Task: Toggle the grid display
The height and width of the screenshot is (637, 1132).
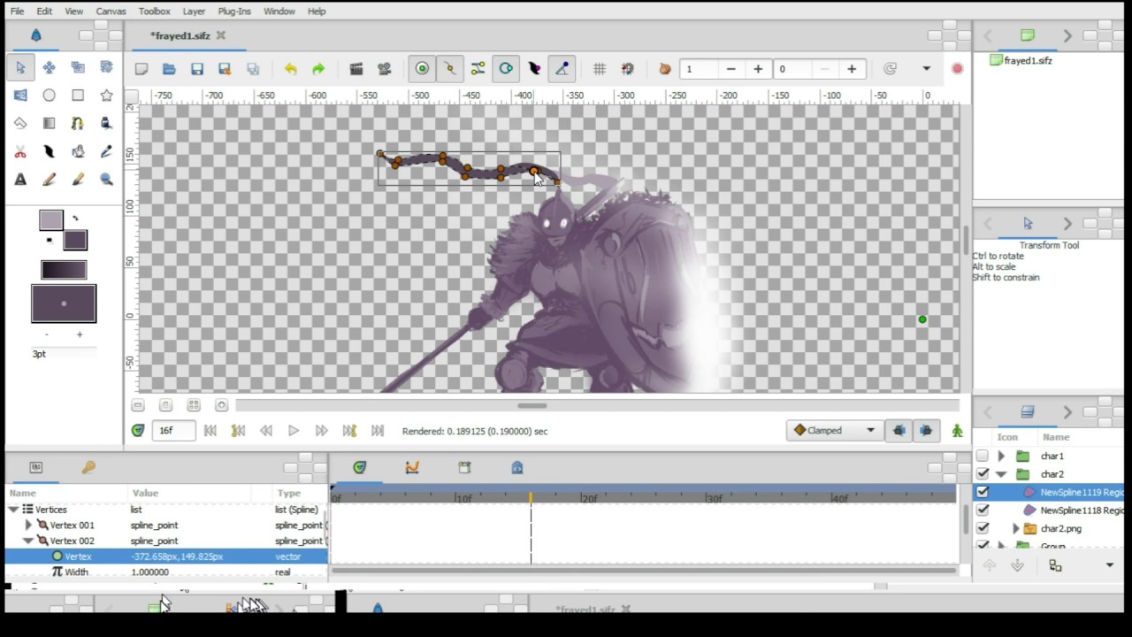Action: tap(600, 69)
